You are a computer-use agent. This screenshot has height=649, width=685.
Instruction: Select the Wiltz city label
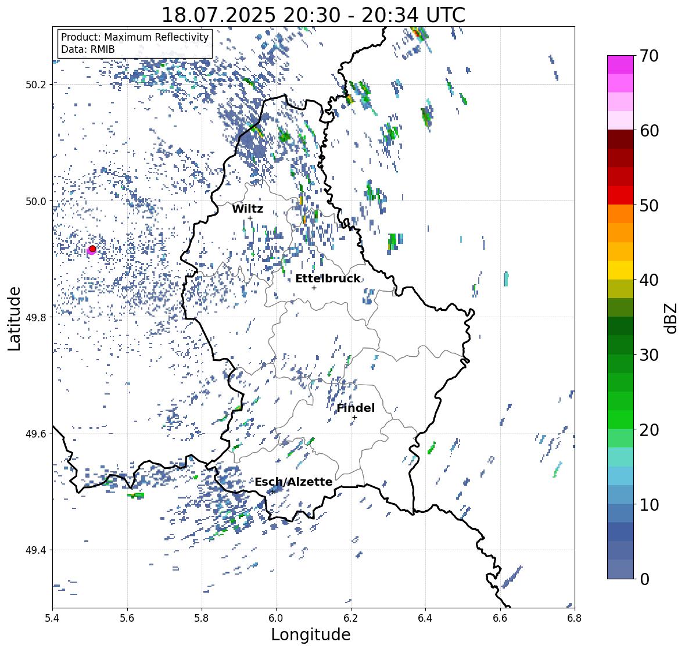tap(248, 209)
